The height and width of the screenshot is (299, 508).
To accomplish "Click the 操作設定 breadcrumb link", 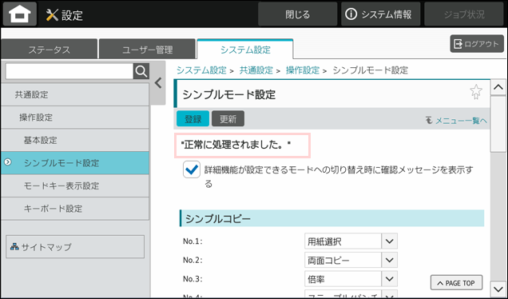I will pos(303,70).
